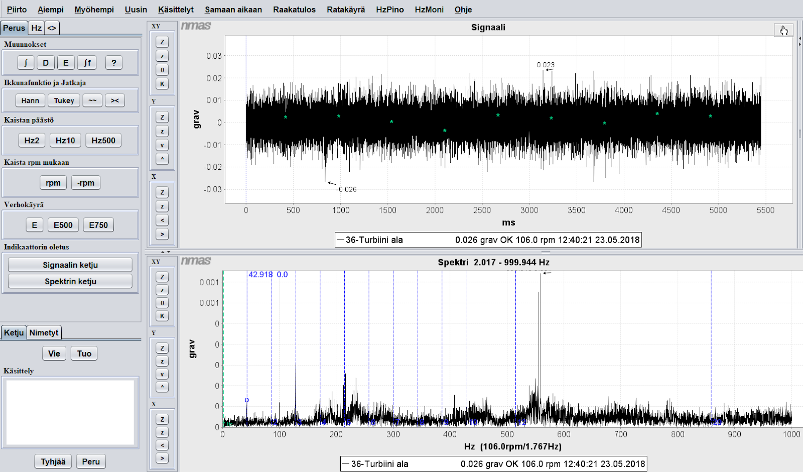Viewport: 803px width, 472px height.
Task: Select the Ketju tab
Action: 14,332
